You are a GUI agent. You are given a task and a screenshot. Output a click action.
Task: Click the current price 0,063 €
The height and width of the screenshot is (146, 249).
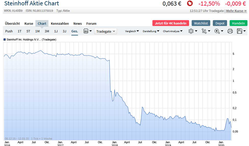[x=172, y=4]
